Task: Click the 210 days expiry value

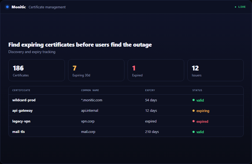Action: [x=152, y=132]
